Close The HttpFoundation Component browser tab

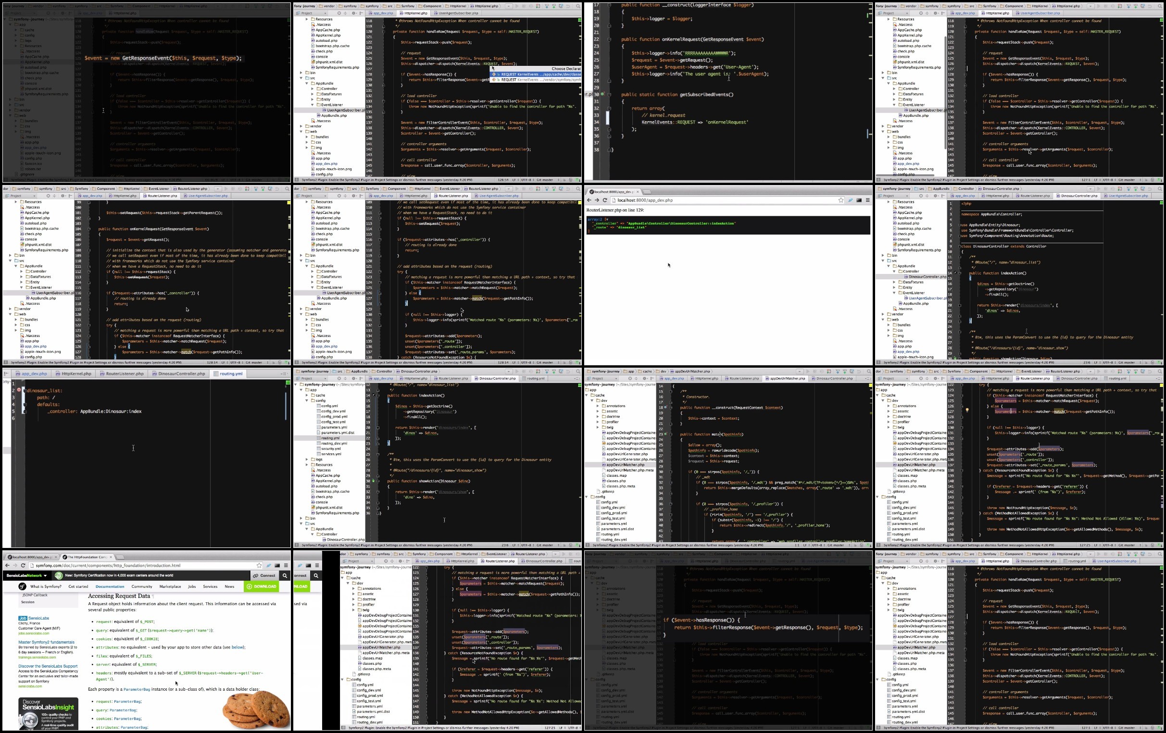[110, 557]
